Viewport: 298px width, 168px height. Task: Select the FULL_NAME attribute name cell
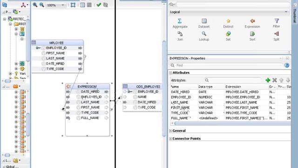coord(180,118)
